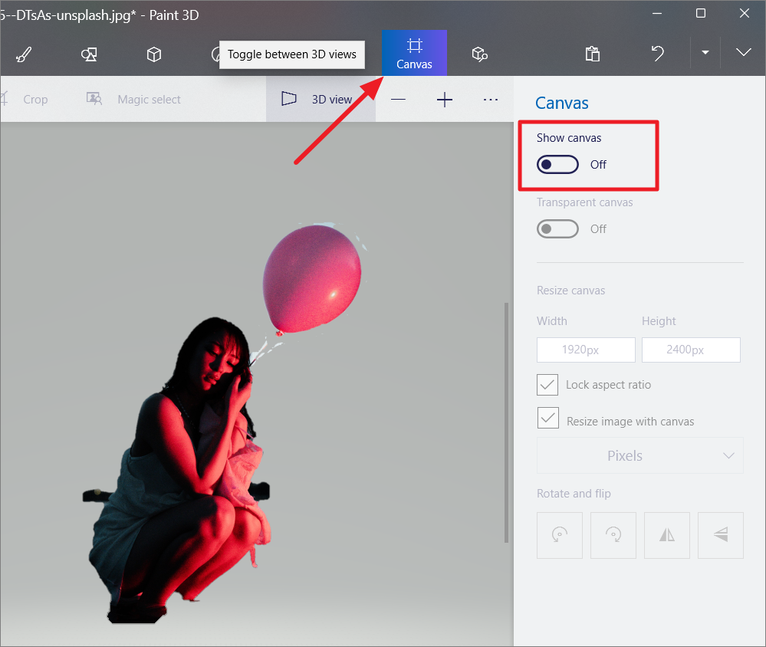Flip canvas vertically
Viewport: 766px width, 647px height.
(x=721, y=535)
